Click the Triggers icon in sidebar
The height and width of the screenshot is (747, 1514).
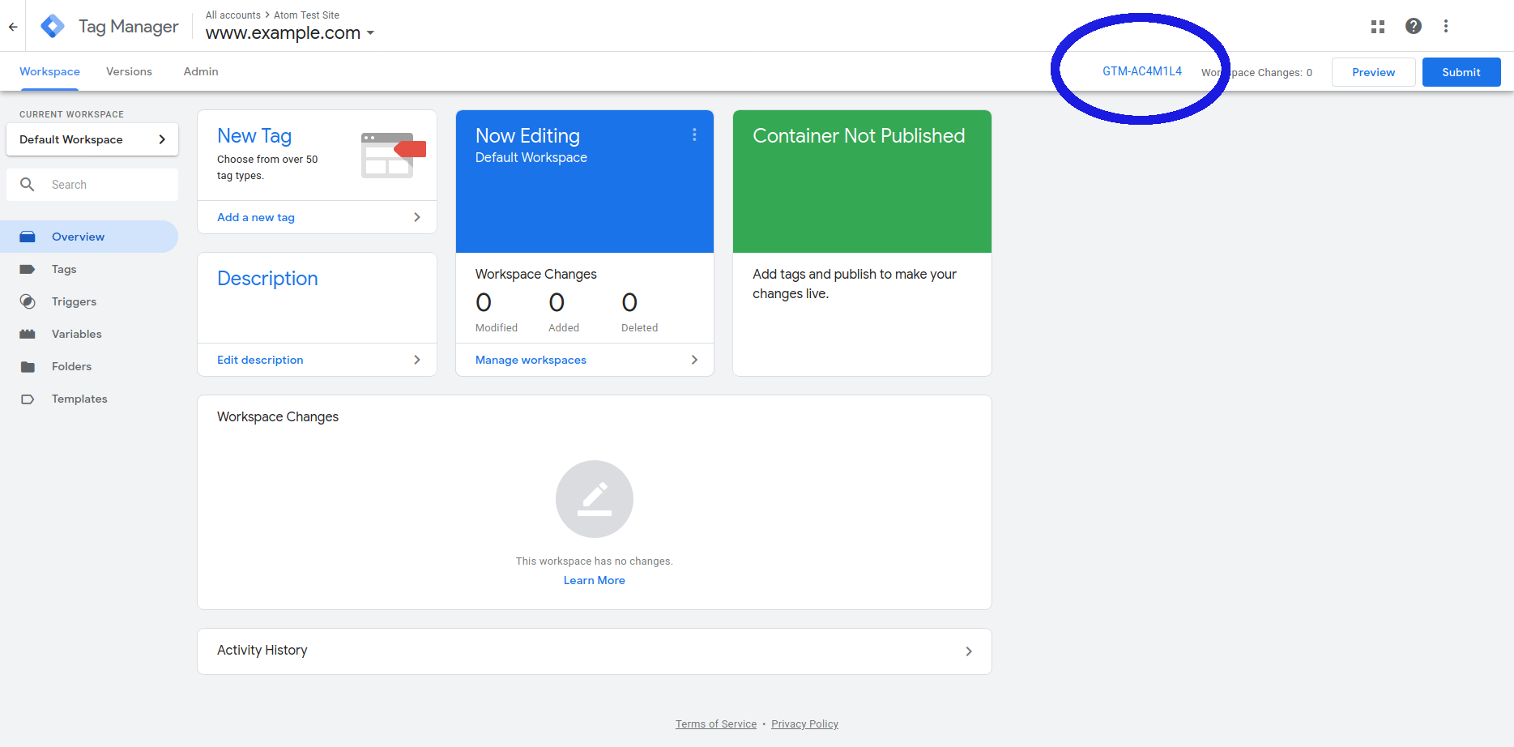pos(28,301)
